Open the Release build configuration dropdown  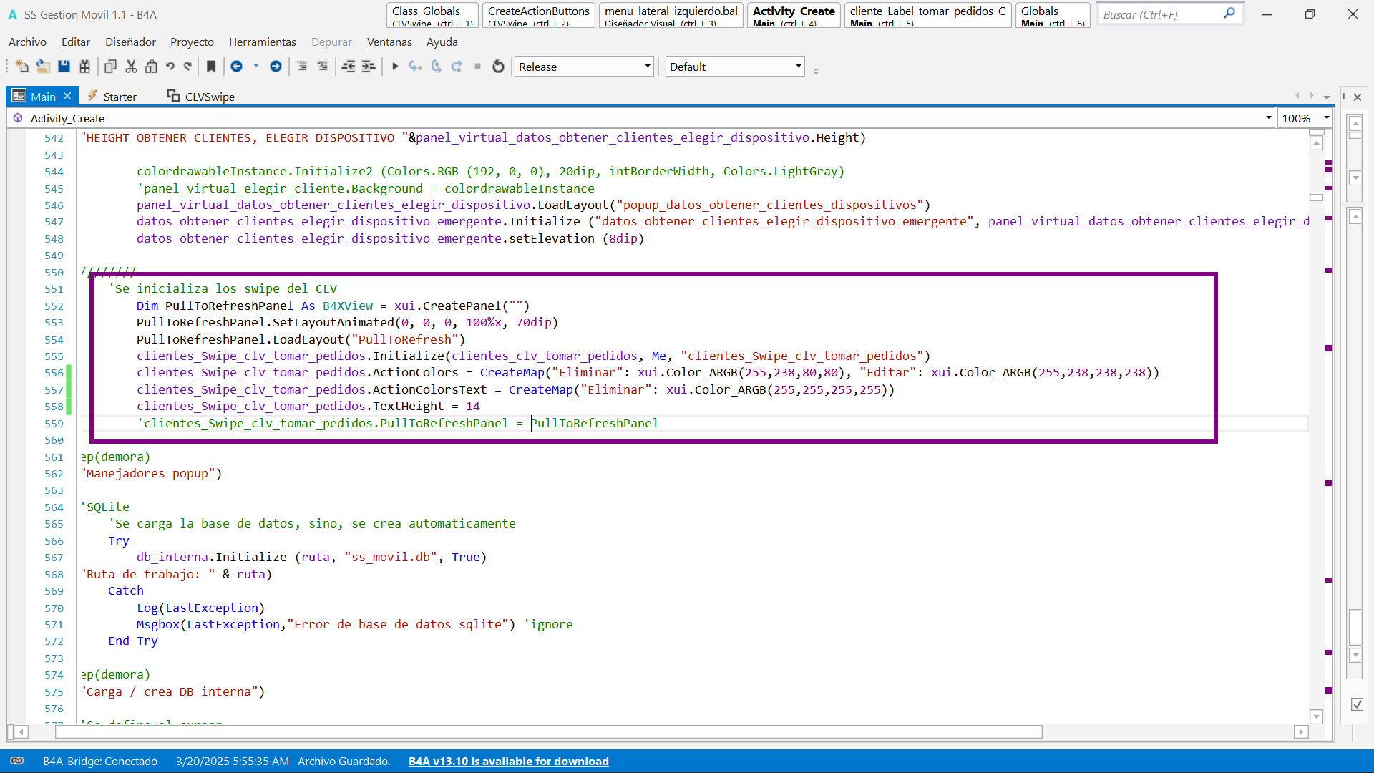[x=584, y=67]
